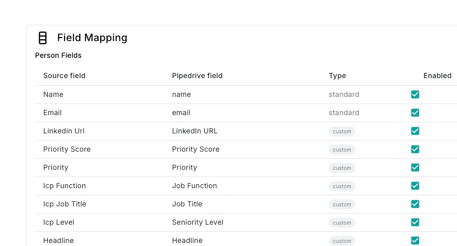
Task: Click the Source field column header
Action: click(64, 76)
